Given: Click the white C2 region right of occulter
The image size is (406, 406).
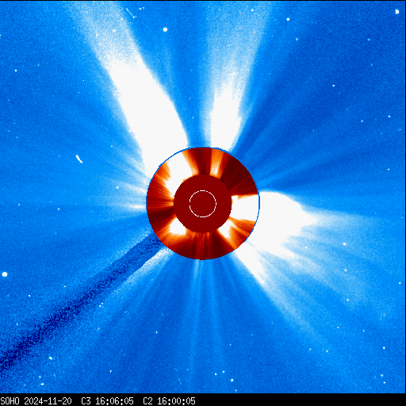Looking at the screenshot, I should pos(244,208).
